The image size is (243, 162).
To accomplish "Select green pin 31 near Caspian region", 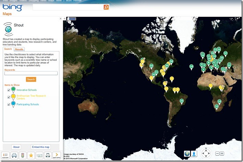I will click(x=229, y=66).
